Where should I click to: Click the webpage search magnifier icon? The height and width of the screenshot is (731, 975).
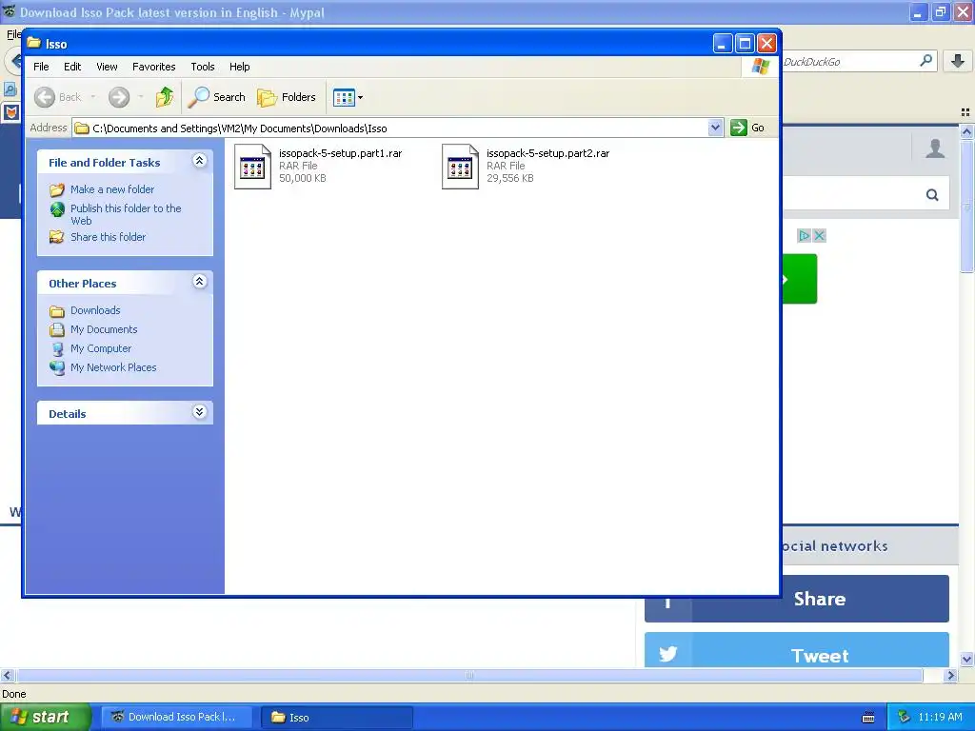(932, 195)
